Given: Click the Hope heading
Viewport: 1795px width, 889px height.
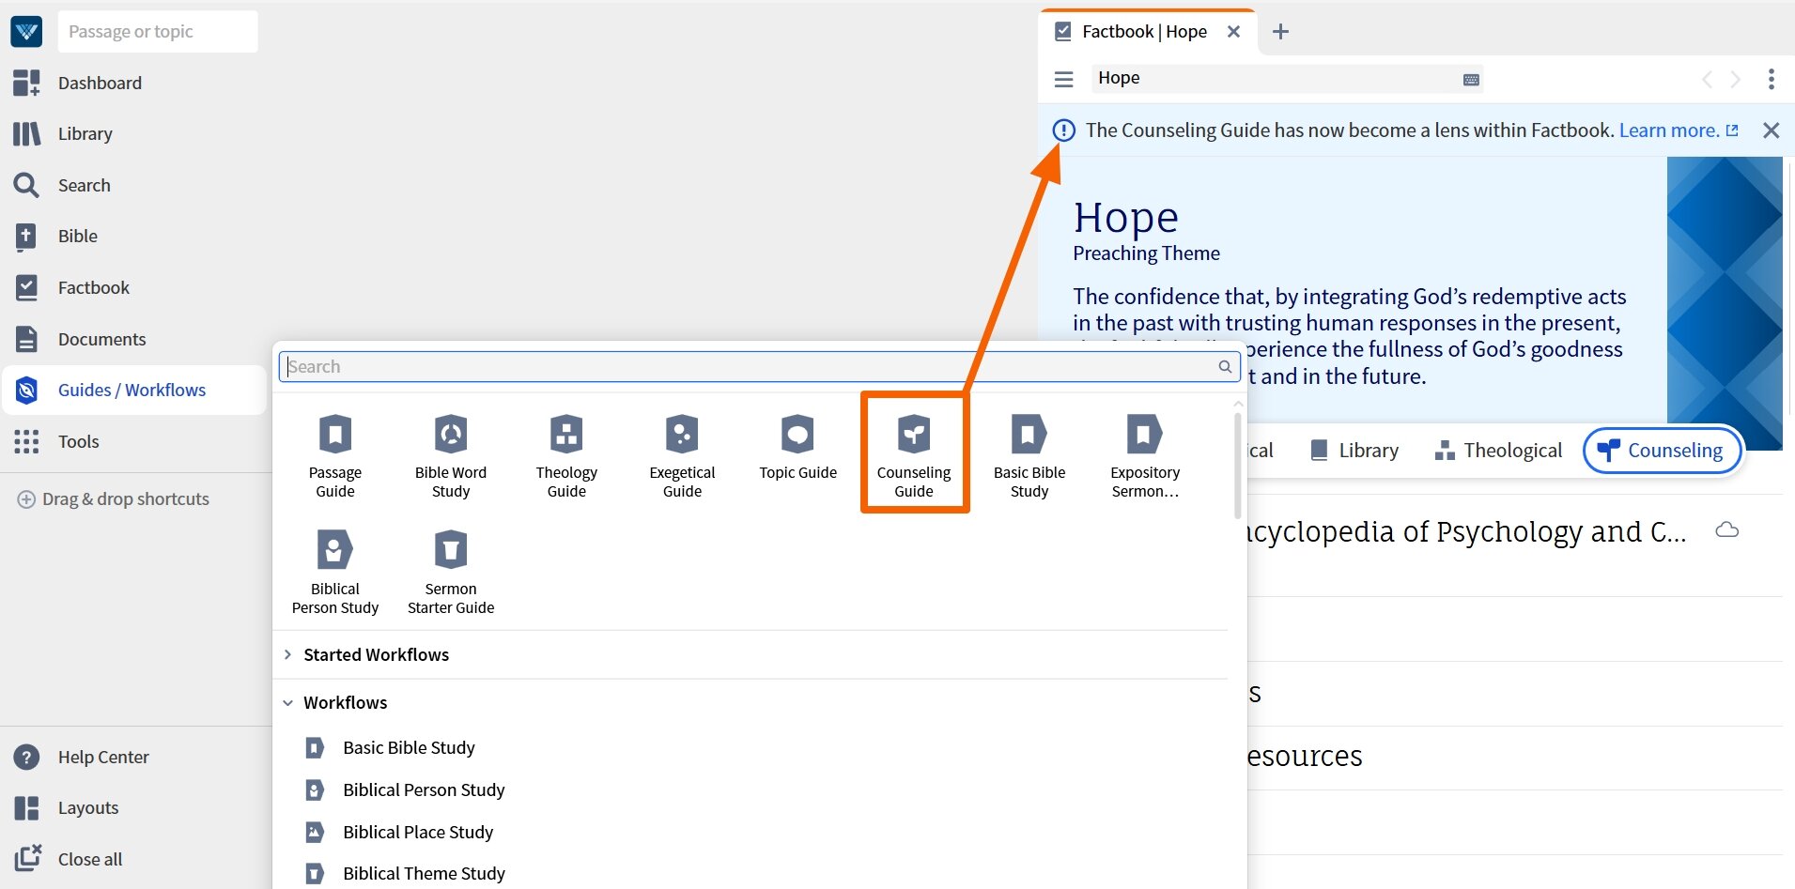Looking at the screenshot, I should pos(1125,217).
